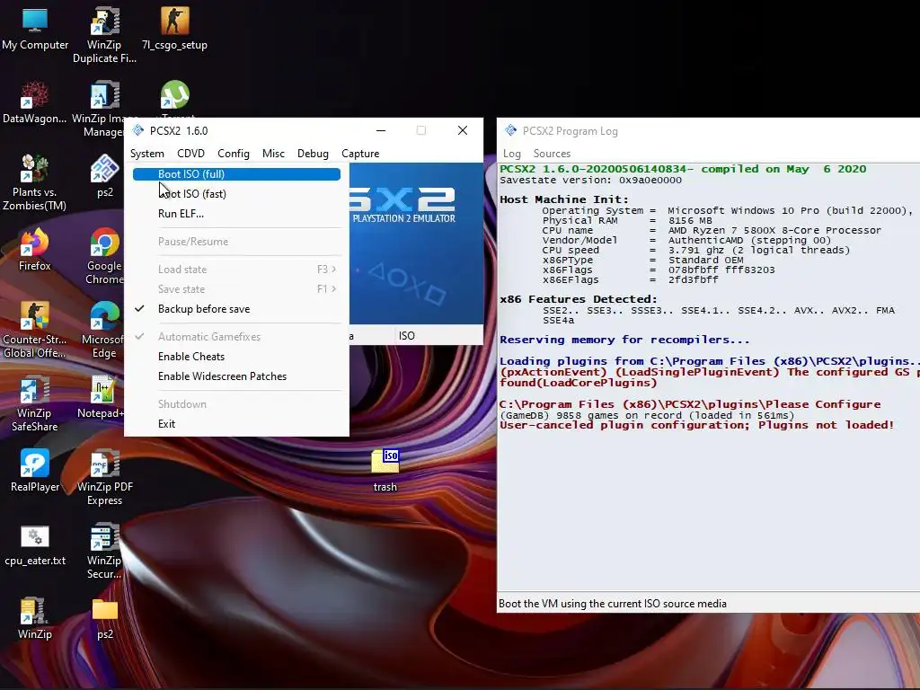Close the PCSX2 1.6.0 window
Screen dimensions: 920x690
pos(463,130)
